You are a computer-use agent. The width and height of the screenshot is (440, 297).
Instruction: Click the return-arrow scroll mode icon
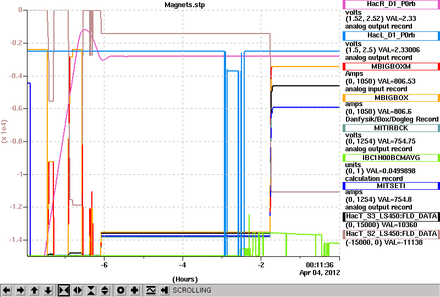[164, 290]
